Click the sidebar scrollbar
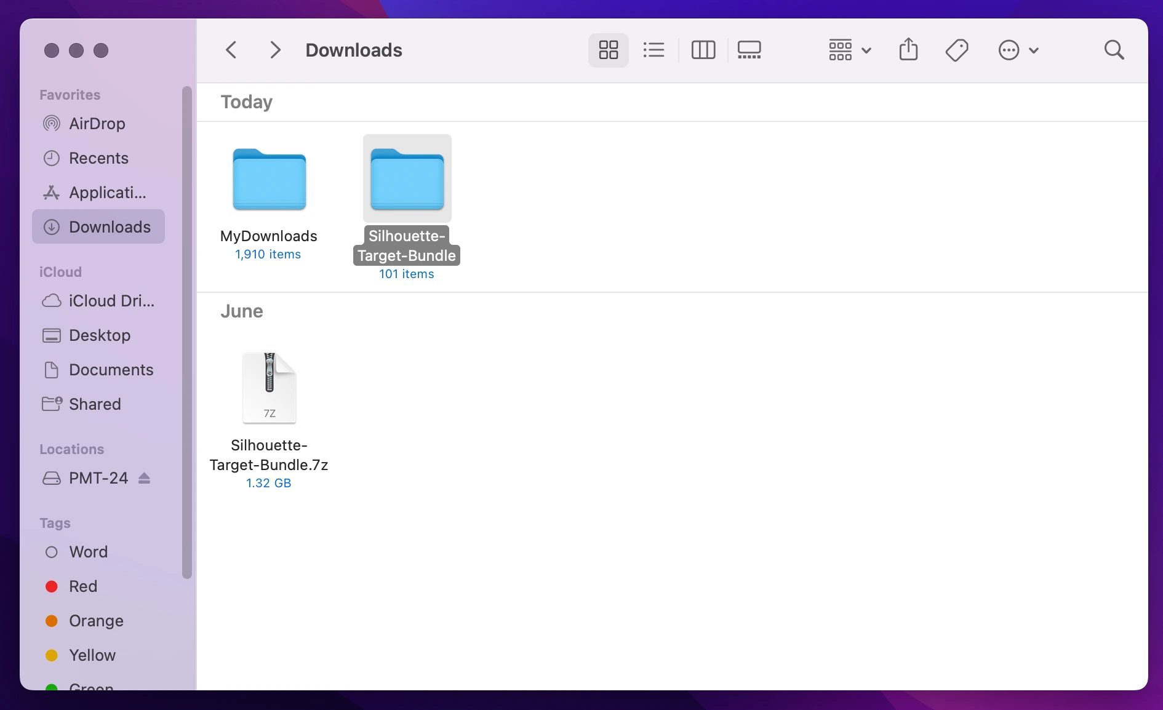Image resolution: width=1163 pixels, height=710 pixels. tap(187, 332)
